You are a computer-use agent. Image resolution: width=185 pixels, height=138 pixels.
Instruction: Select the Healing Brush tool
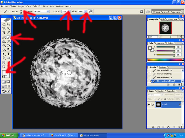click(4, 37)
